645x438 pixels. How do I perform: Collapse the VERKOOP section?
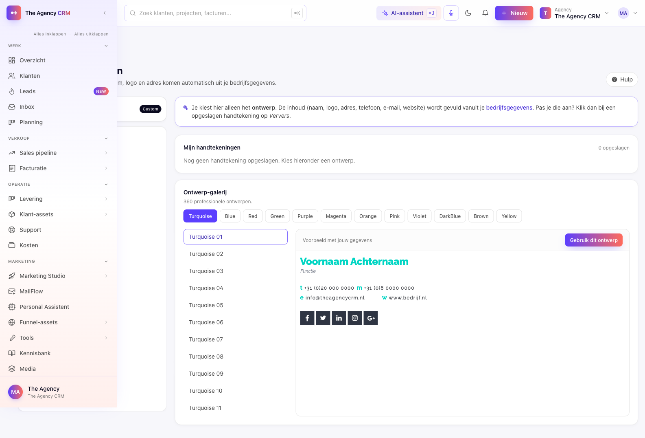[x=106, y=139]
